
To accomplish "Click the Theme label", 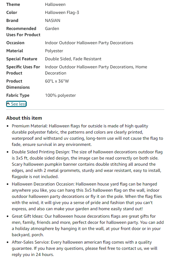I will click(13, 4).
